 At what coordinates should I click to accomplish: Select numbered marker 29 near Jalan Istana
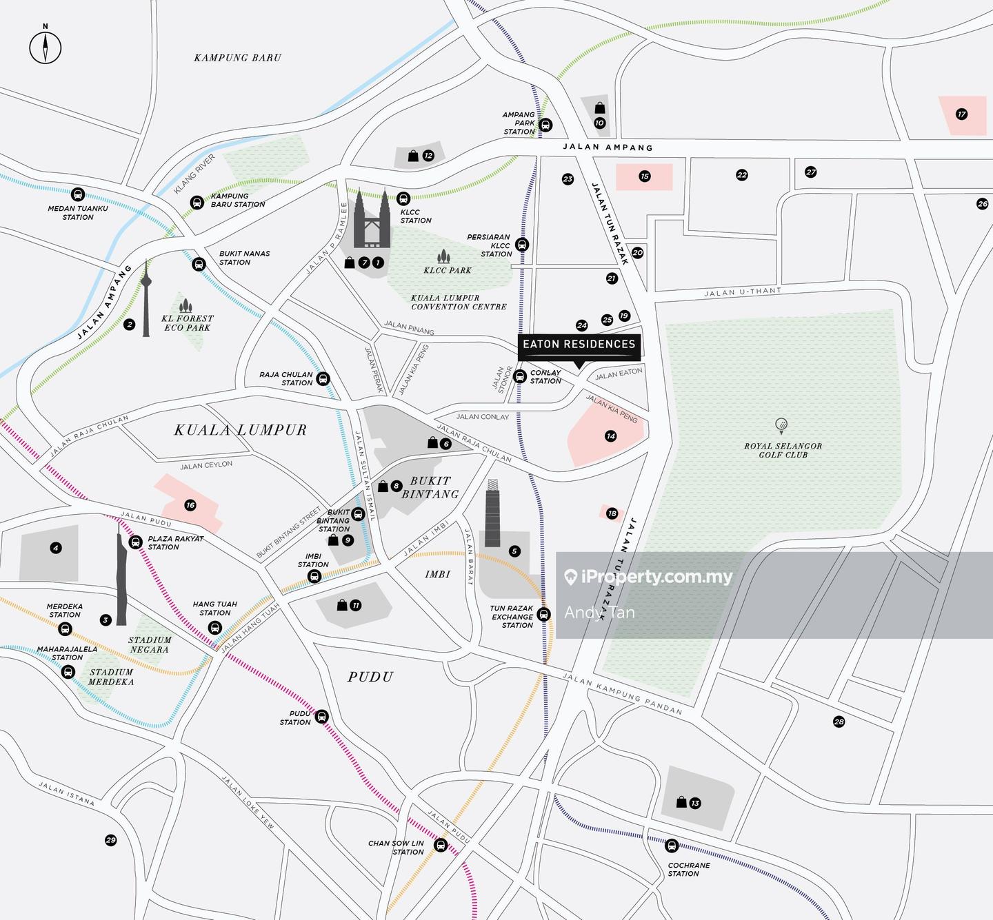[x=110, y=840]
